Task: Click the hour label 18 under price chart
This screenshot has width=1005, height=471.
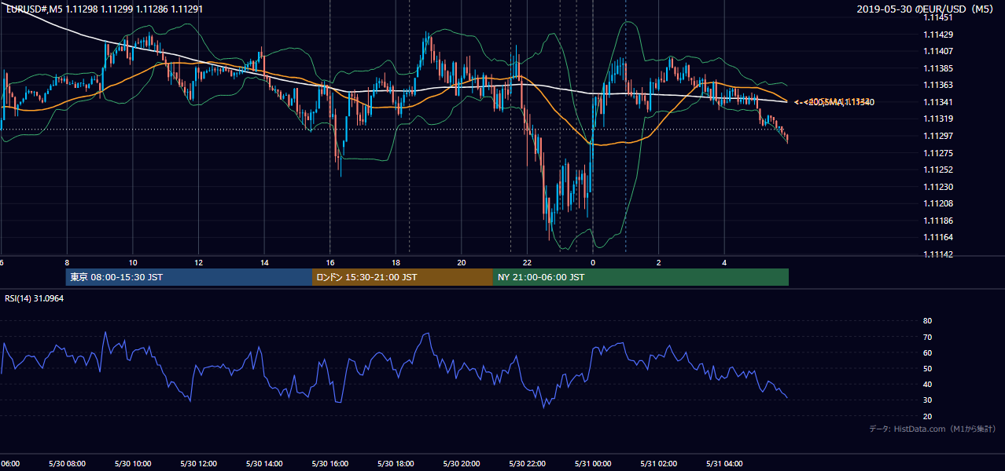Action: coord(396,263)
